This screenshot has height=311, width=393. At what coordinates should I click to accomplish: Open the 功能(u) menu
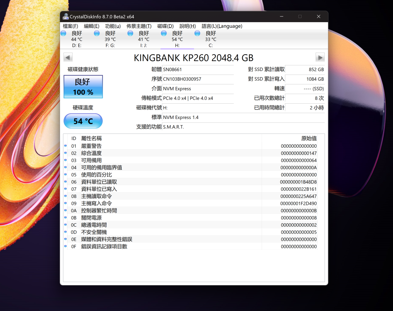(x=113, y=26)
